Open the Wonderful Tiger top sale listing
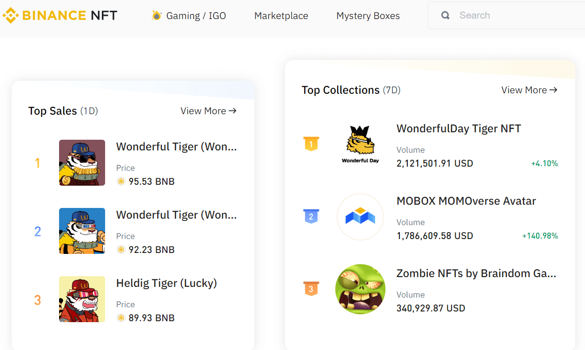 (176, 146)
